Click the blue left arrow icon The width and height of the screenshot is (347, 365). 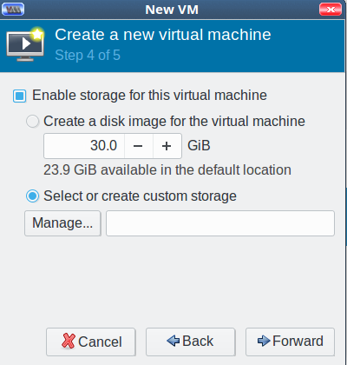click(x=173, y=341)
